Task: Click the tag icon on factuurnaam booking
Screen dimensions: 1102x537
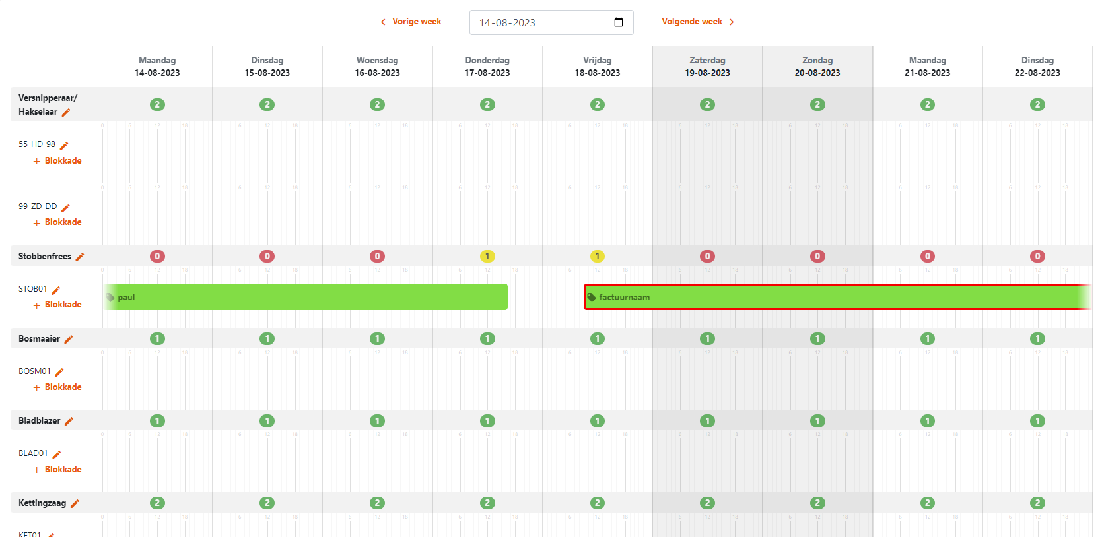Action: tap(592, 298)
